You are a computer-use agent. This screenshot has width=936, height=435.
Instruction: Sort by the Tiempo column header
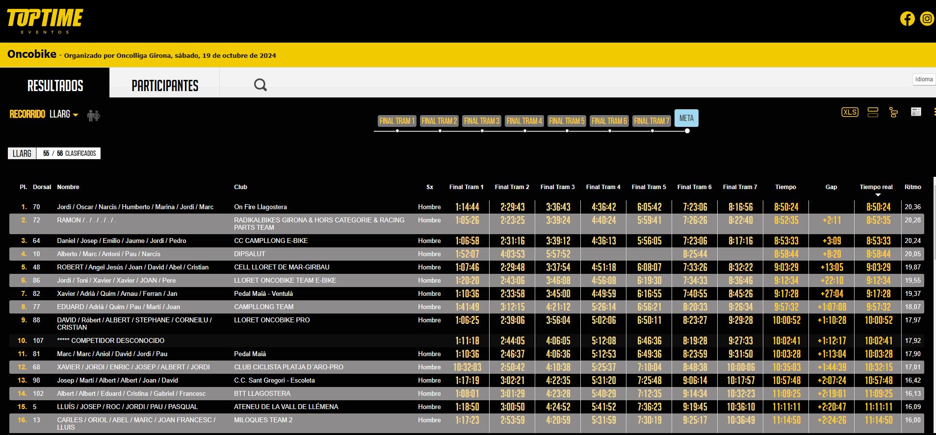[785, 187]
